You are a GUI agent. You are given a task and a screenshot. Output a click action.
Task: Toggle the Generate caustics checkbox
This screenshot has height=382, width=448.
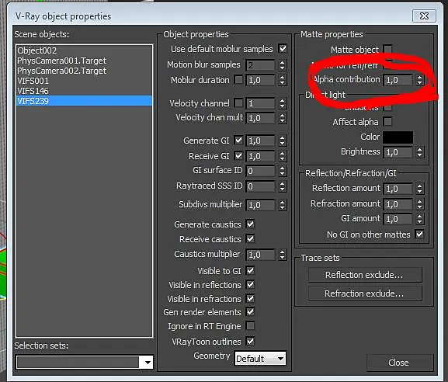250,224
